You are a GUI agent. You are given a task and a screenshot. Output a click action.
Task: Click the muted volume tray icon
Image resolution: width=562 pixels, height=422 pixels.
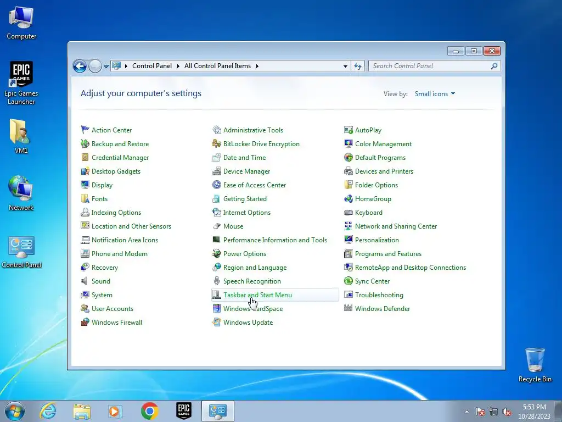[x=507, y=412]
